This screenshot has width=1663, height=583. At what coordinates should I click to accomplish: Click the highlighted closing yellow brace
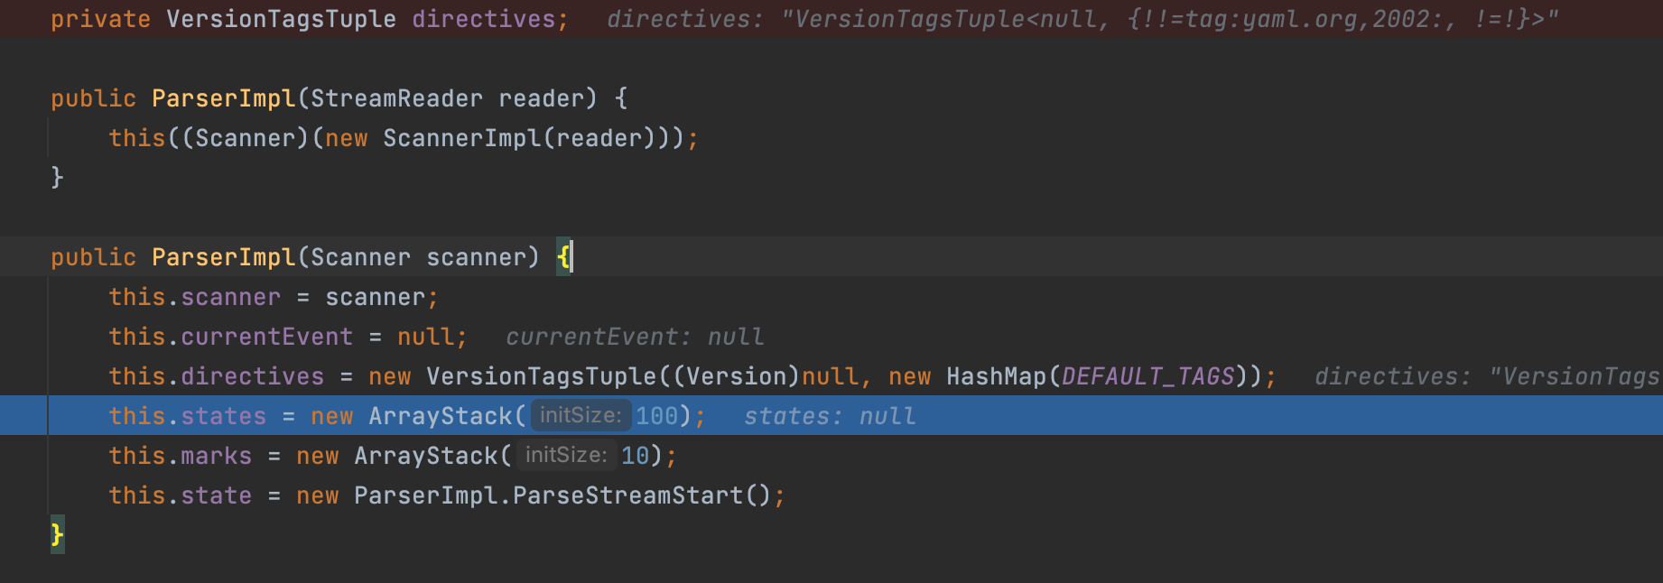(57, 534)
